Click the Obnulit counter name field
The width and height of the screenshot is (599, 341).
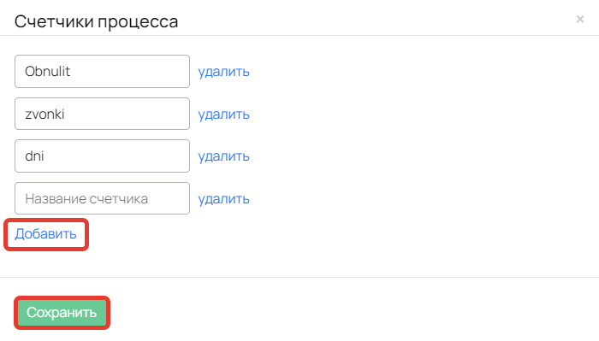tap(102, 71)
